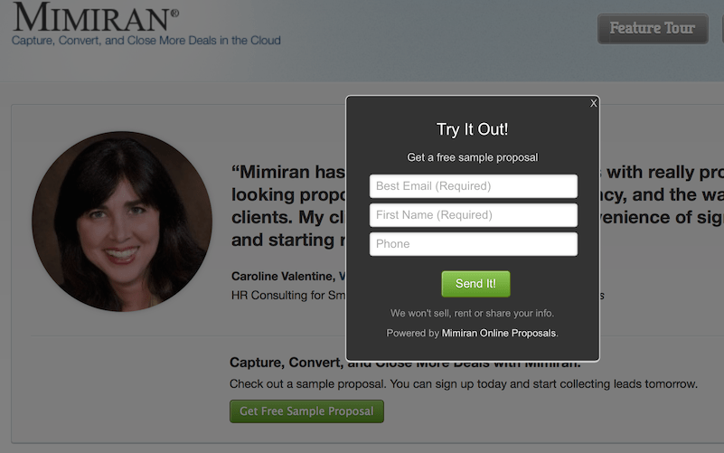Focus the First Name field
The image size is (724, 453).
click(474, 215)
